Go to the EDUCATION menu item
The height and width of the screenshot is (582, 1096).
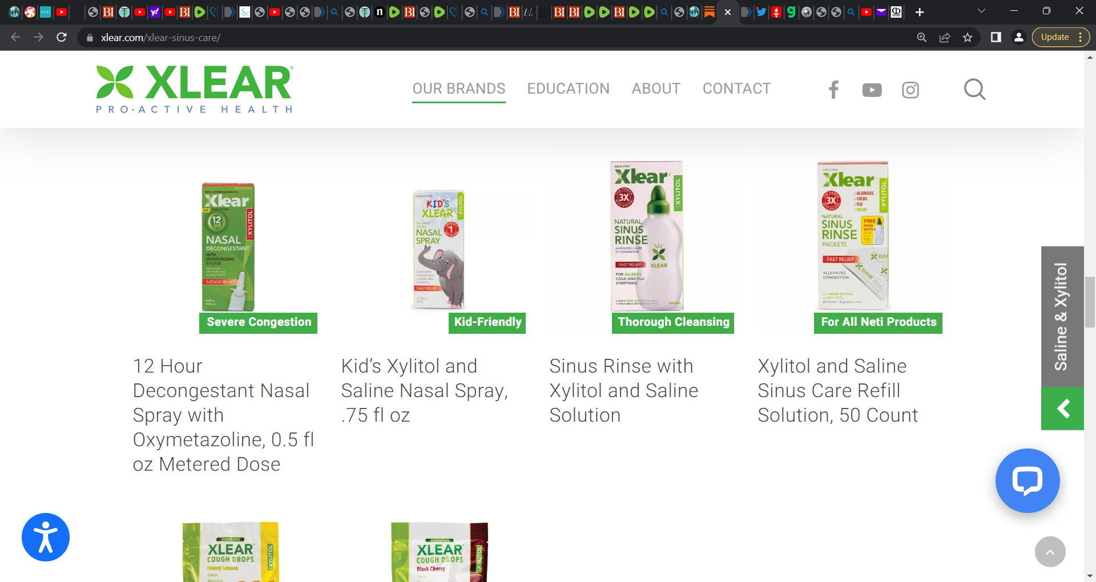pos(569,89)
